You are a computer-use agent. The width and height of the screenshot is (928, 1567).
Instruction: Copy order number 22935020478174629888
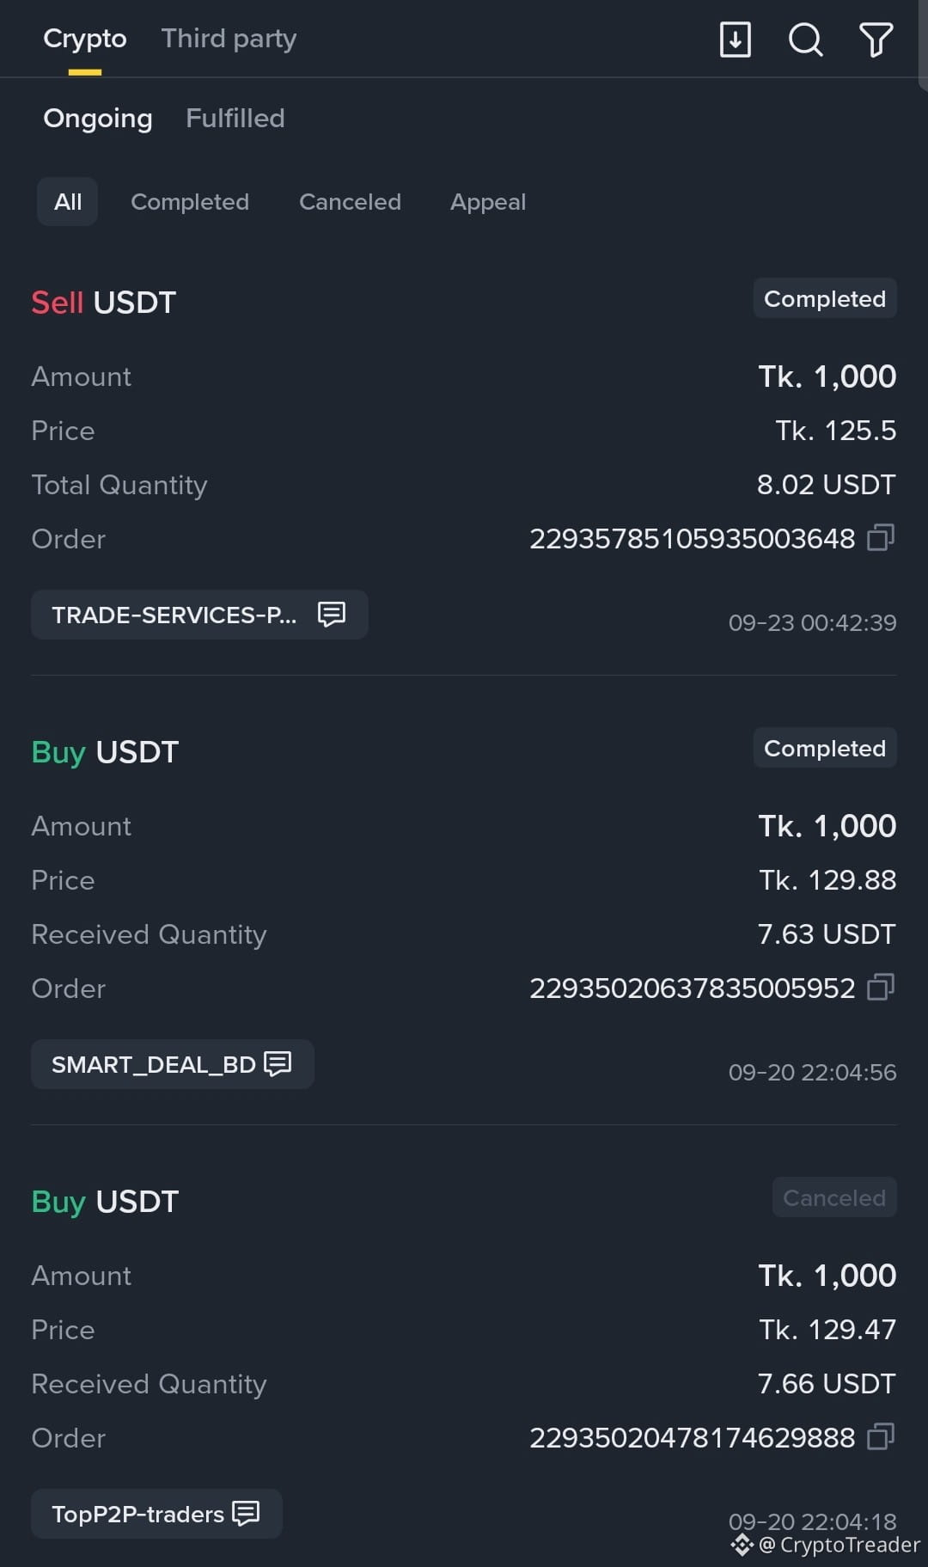881,1437
